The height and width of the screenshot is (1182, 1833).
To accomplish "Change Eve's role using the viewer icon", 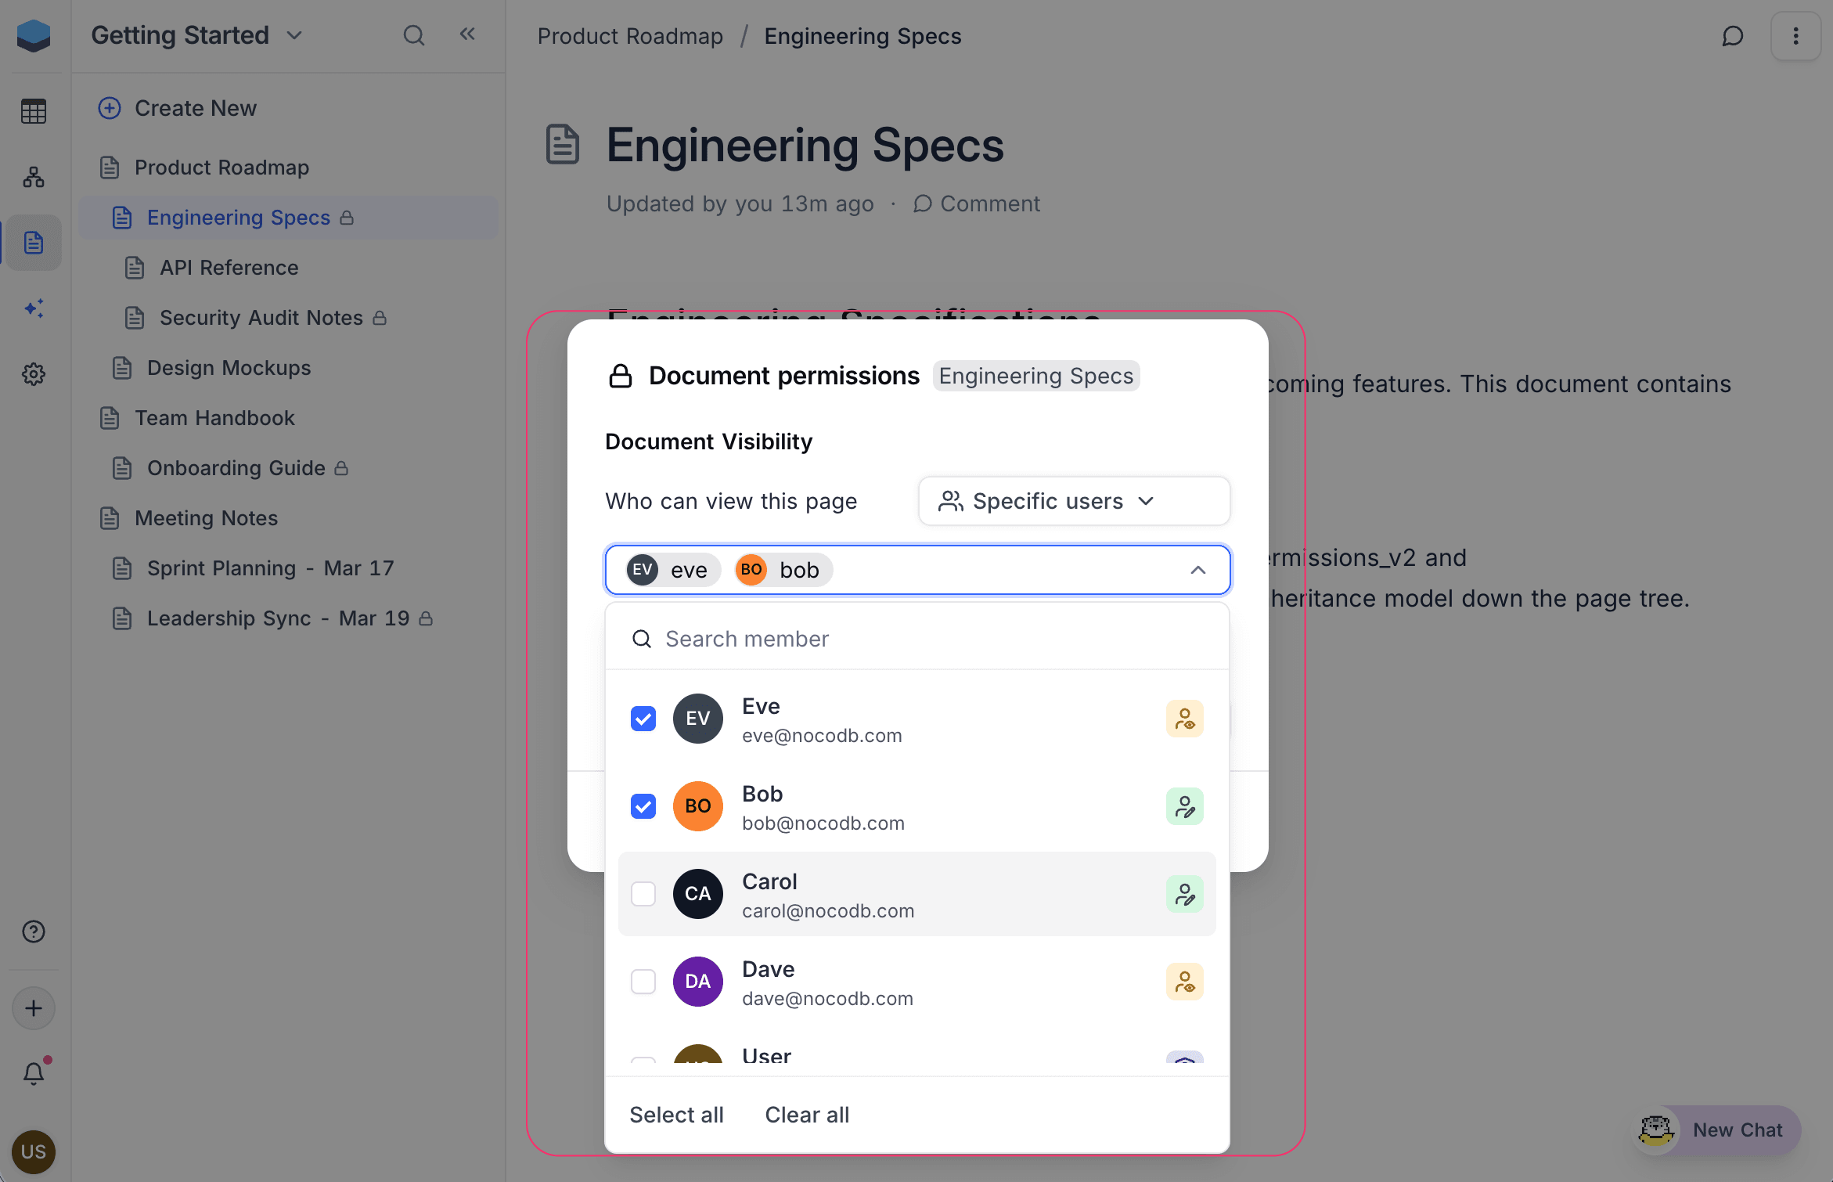I will (x=1184, y=719).
